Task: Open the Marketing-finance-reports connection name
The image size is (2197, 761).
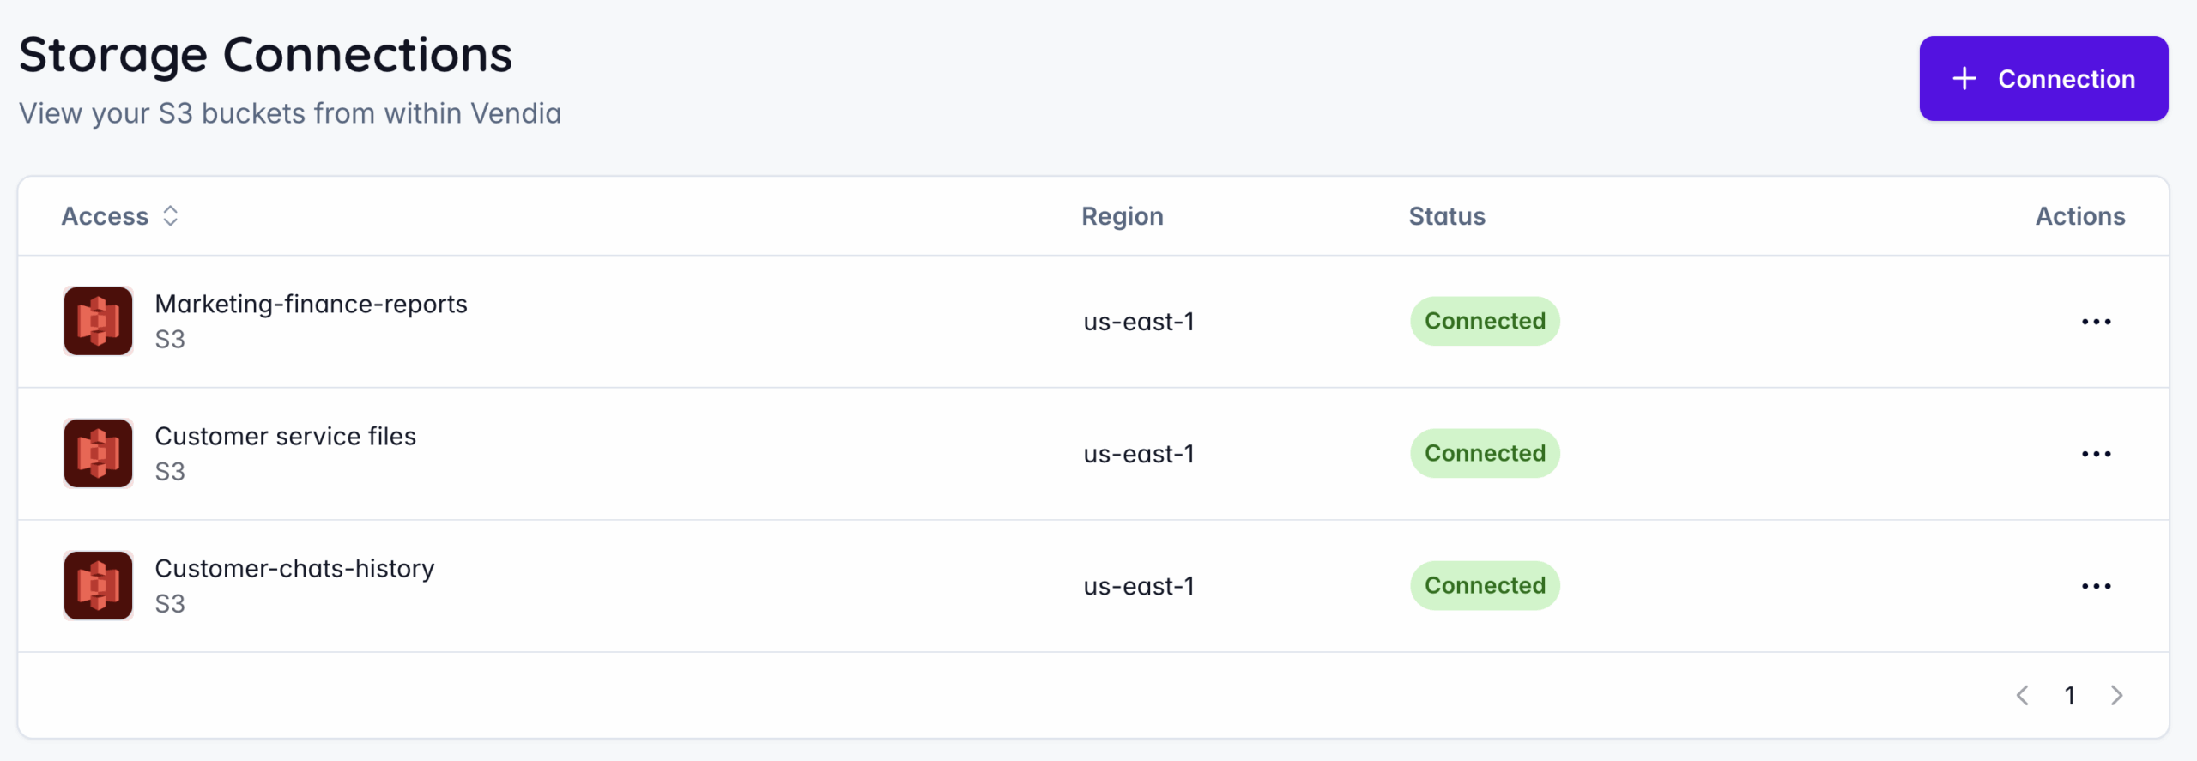Action: 311,304
